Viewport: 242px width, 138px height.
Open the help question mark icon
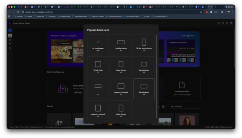coord(223,23)
